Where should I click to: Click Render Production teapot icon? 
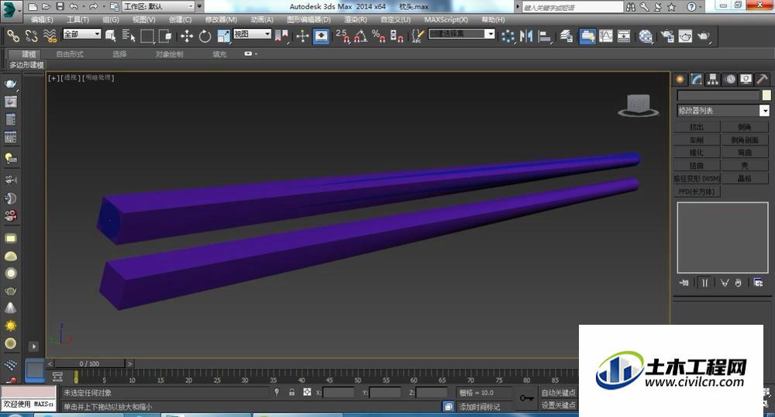point(704,36)
